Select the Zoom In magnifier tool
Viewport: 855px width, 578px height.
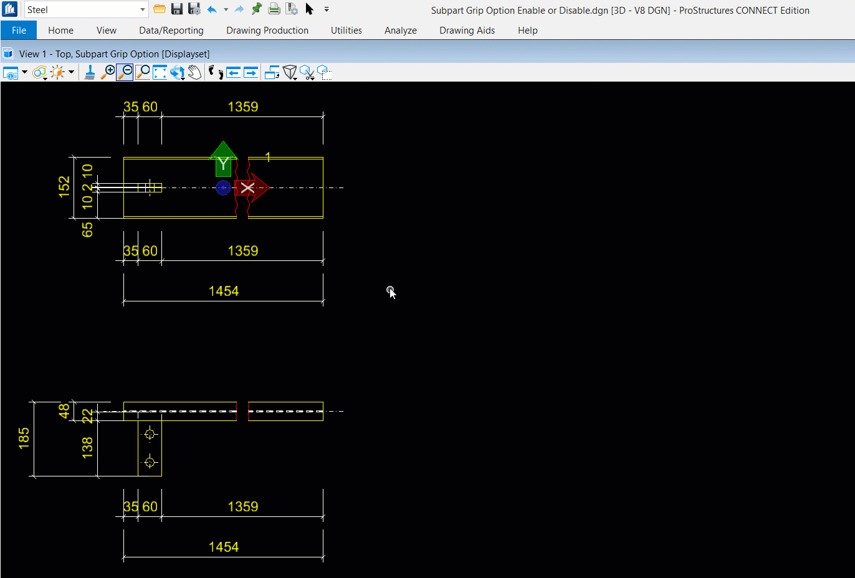tap(108, 72)
